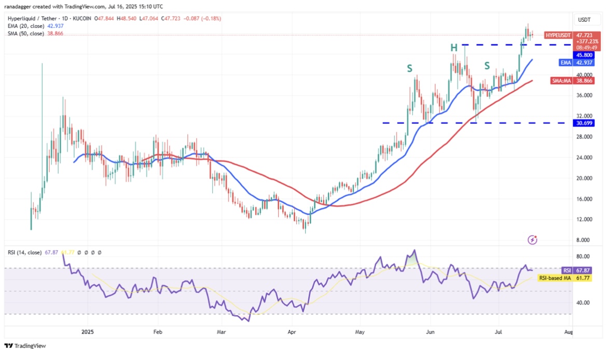Click the 45.800 resistance level label
Screen dimensions: 607x349
(x=583, y=55)
